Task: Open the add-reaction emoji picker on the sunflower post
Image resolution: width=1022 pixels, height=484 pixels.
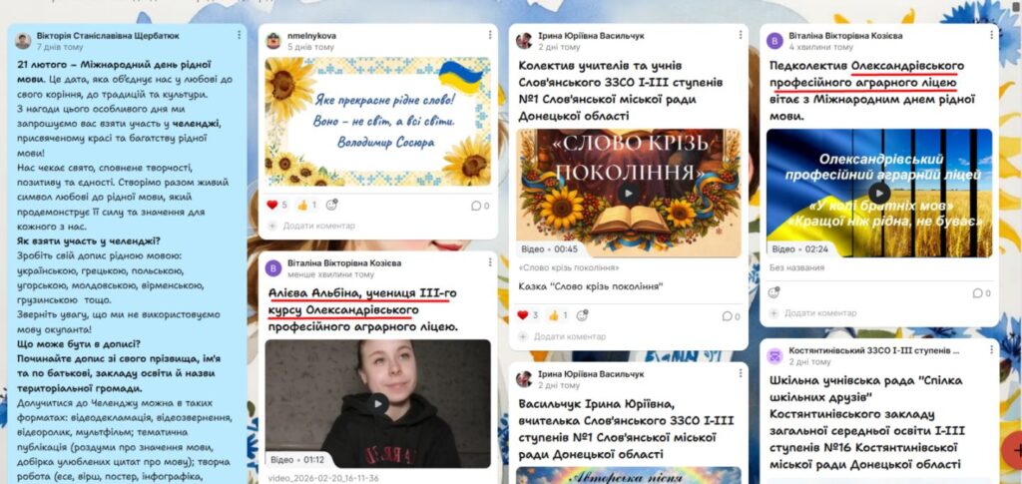Action: [x=331, y=206]
